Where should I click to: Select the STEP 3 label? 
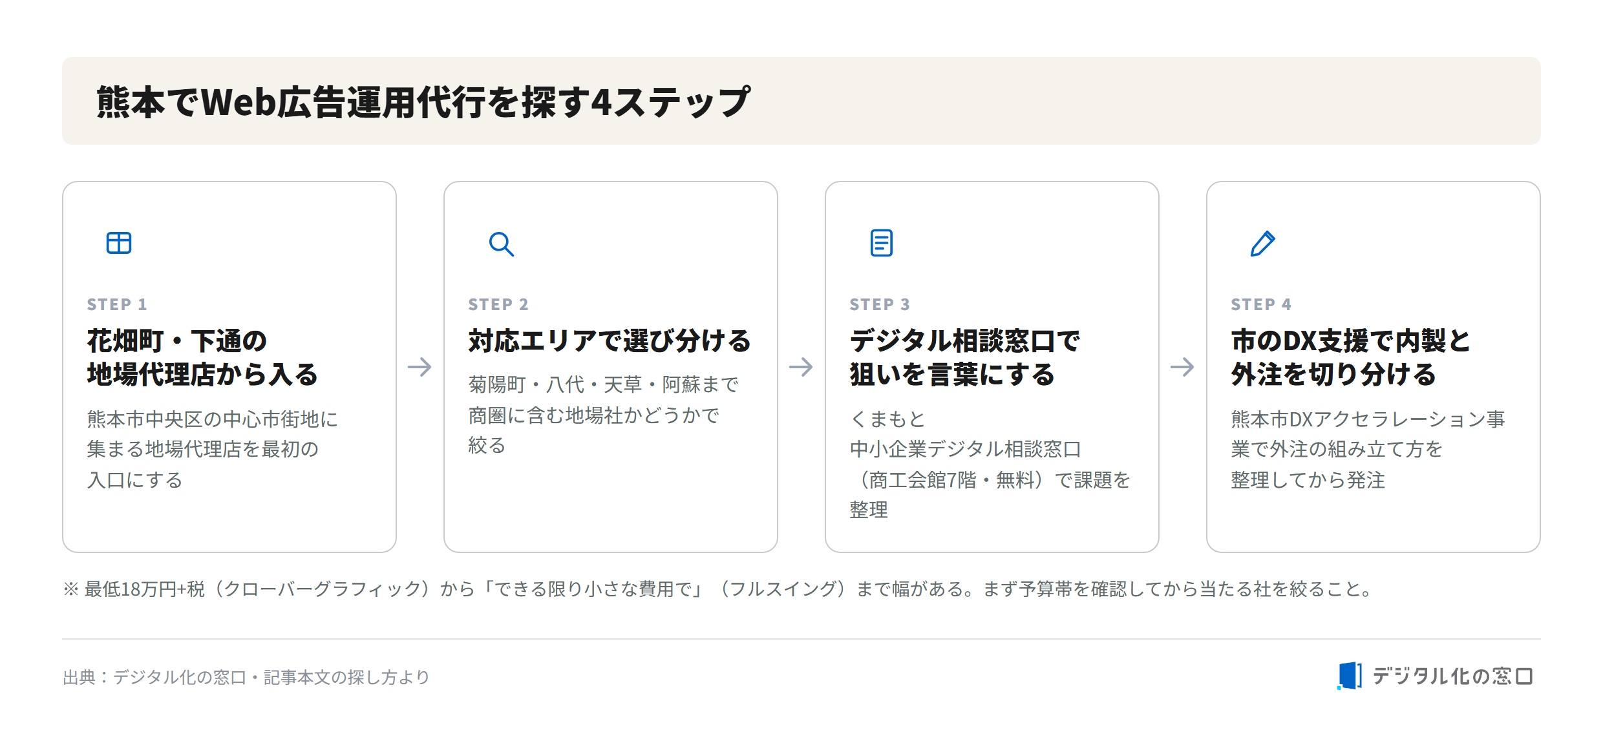[x=880, y=304]
